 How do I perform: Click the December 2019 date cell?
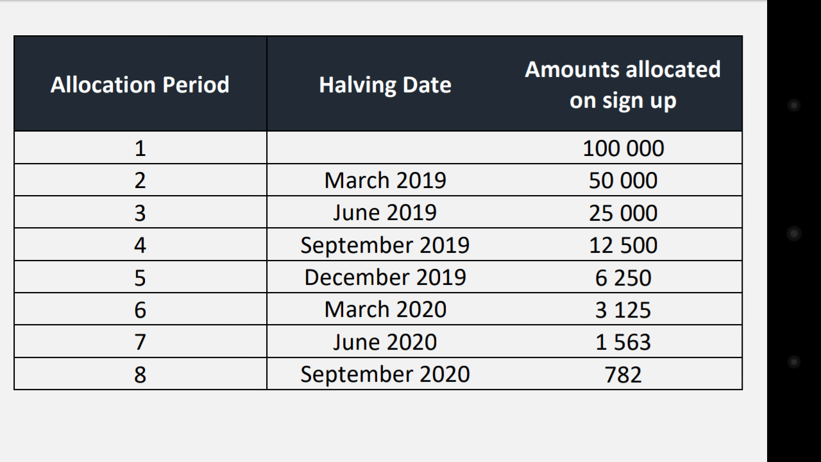385,277
